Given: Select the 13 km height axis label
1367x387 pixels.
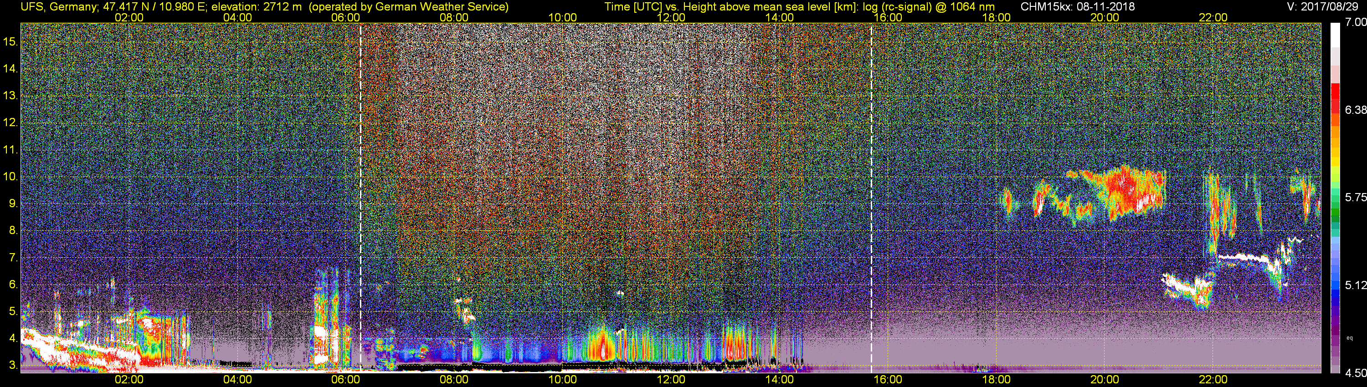Looking at the screenshot, I should pyautogui.click(x=10, y=96).
